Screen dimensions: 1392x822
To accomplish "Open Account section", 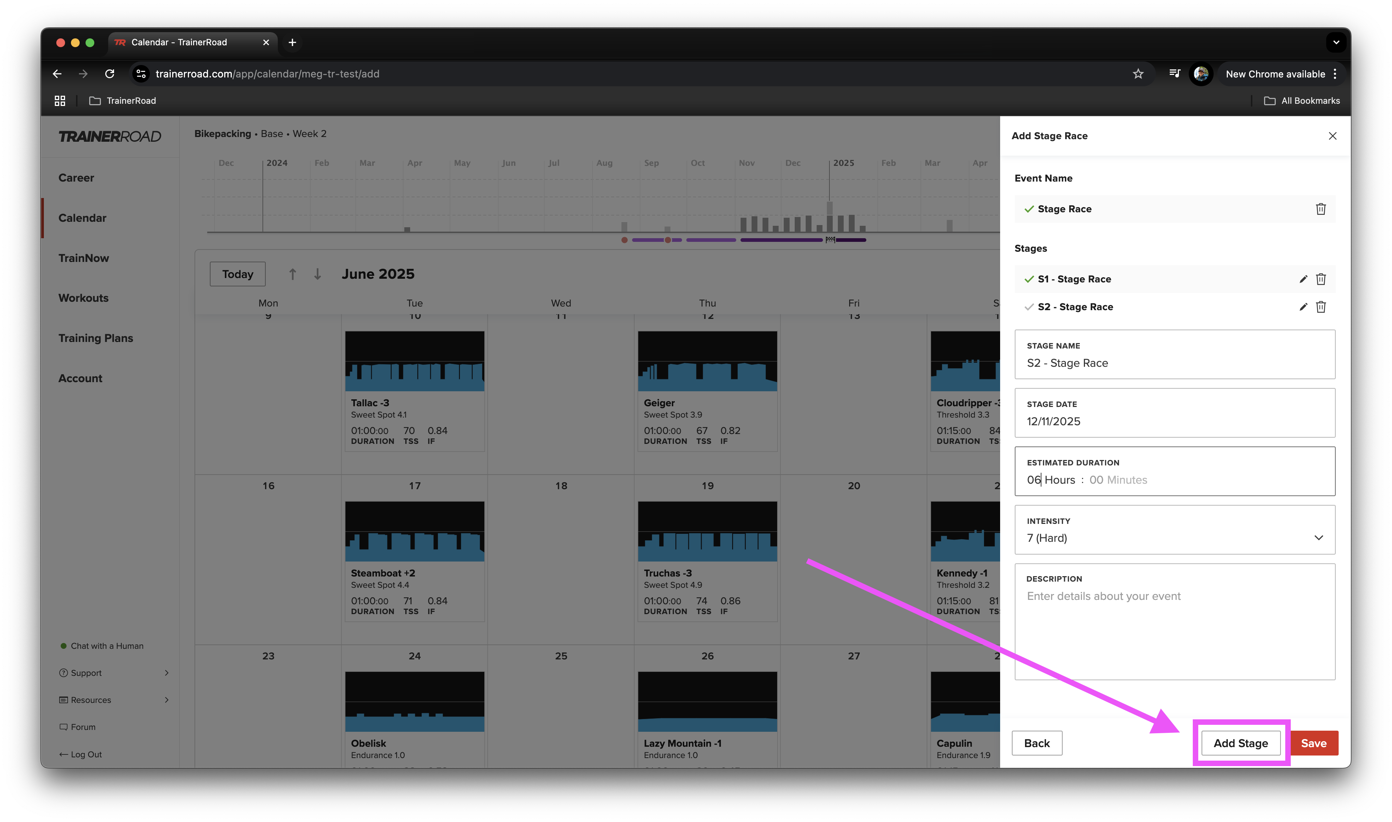I will tap(80, 378).
